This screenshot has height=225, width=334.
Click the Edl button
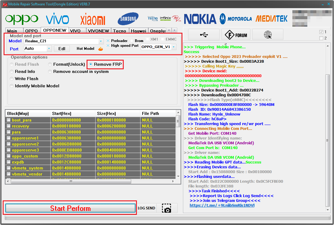62,49
